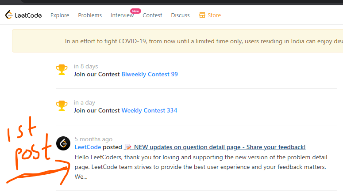Click the LeetCode author name link
The image size is (343, 195).
[x=88, y=147]
